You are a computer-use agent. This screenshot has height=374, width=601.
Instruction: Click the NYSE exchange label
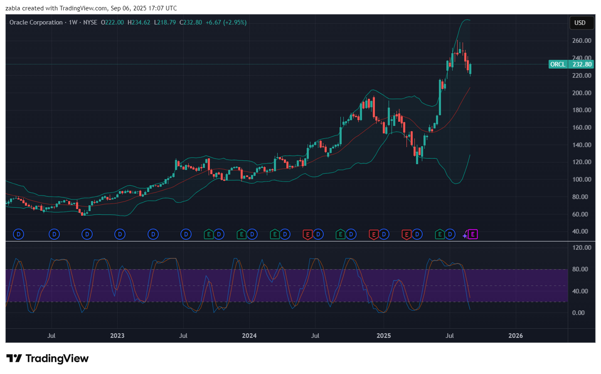(x=90, y=22)
